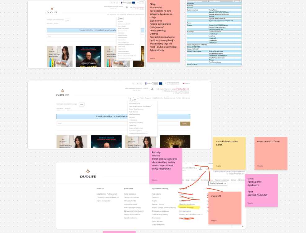306x233 pixels.
Task: Click 'Administracja' in middle screenshot menu
Action: click(186, 98)
